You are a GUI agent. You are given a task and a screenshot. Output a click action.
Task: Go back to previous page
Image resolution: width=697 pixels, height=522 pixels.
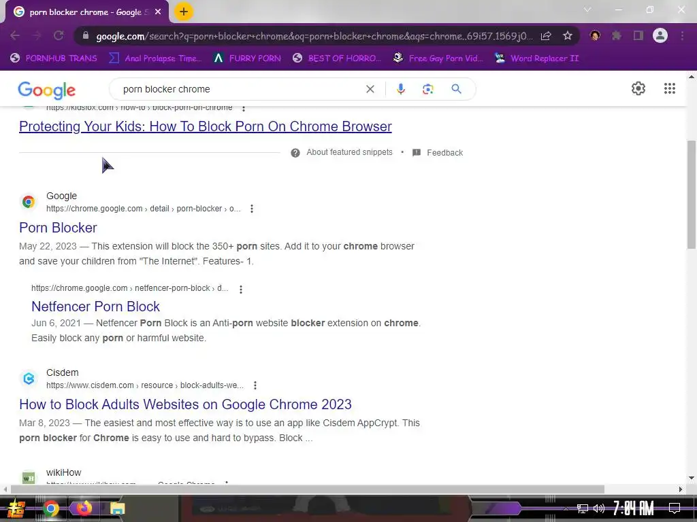tap(15, 36)
